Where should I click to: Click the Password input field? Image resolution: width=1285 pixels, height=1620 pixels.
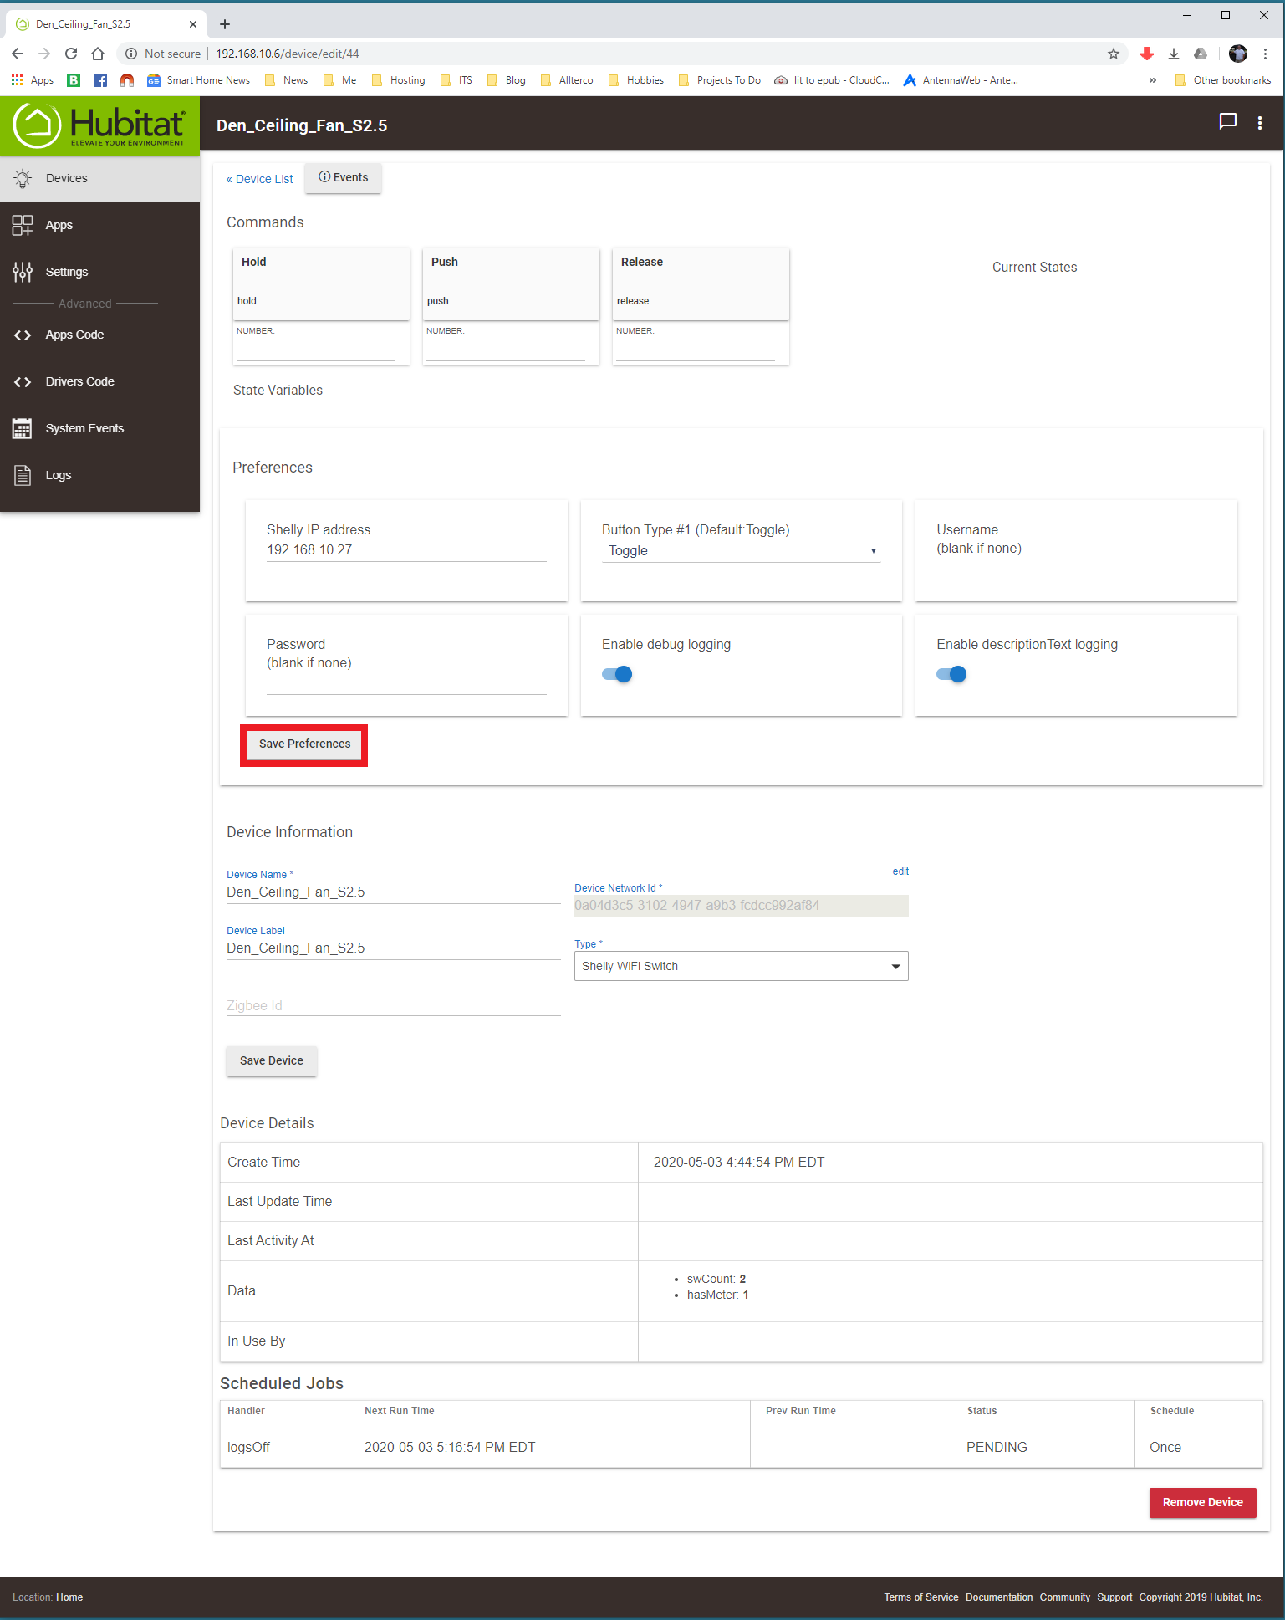pos(406,683)
